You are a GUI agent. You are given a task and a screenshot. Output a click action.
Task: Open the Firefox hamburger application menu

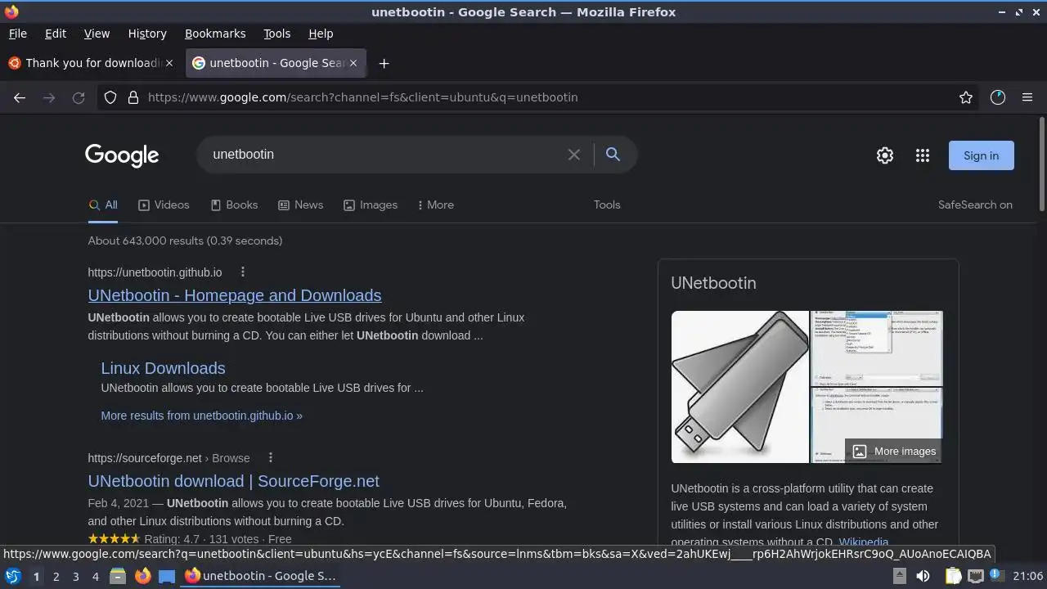click(1027, 97)
